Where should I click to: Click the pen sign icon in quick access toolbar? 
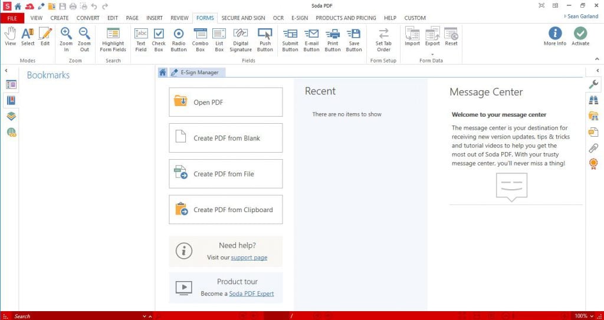[41, 6]
